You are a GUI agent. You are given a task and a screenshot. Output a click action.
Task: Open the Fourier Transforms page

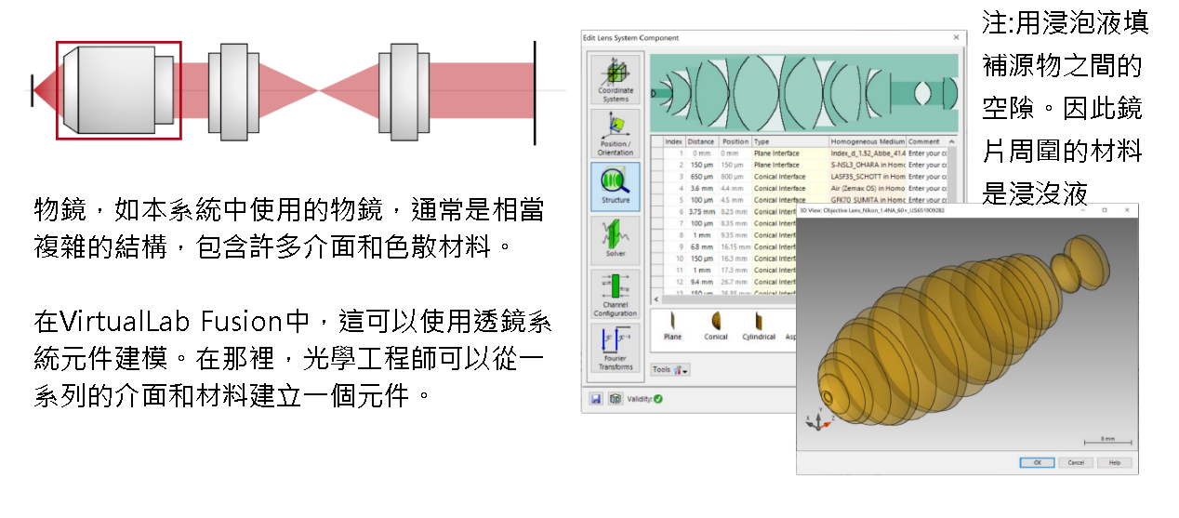click(615, 347)
